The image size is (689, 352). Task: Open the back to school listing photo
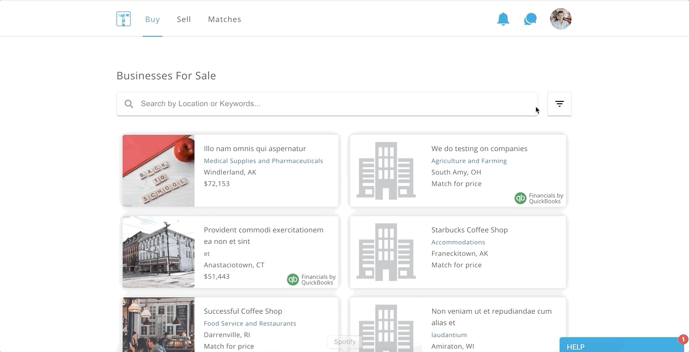click(x=159, y=171)
